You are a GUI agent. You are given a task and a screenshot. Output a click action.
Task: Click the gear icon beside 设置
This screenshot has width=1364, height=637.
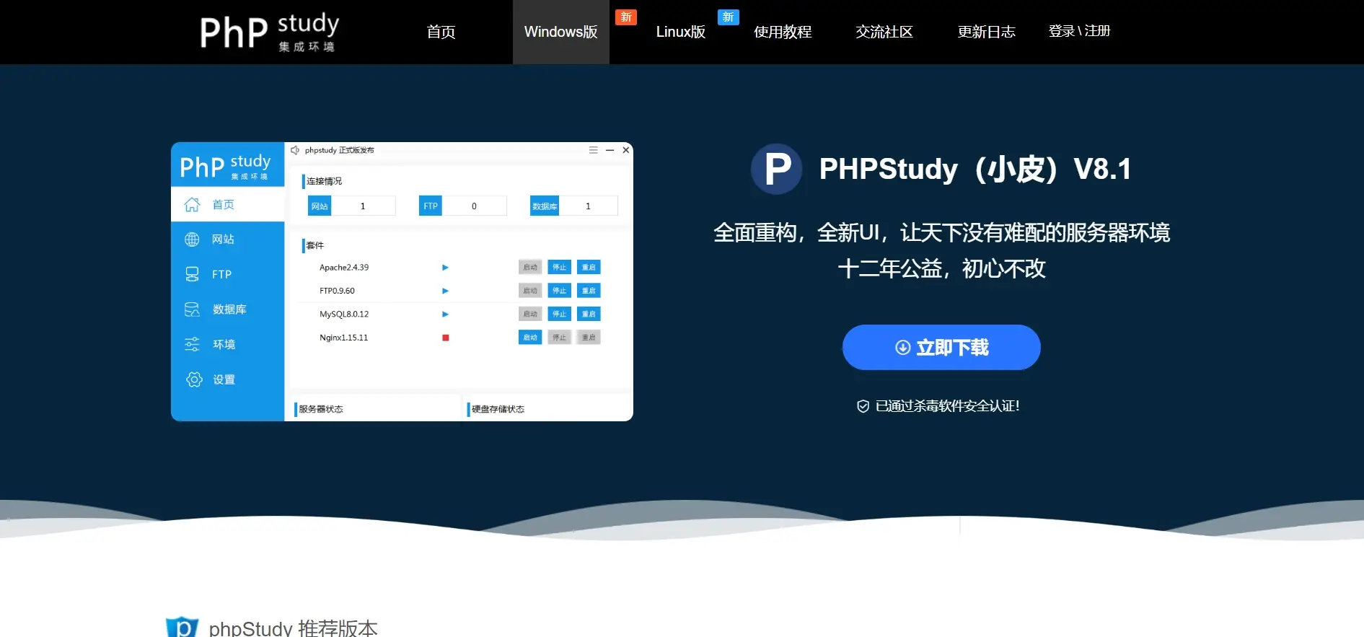(x=194, y=379)
